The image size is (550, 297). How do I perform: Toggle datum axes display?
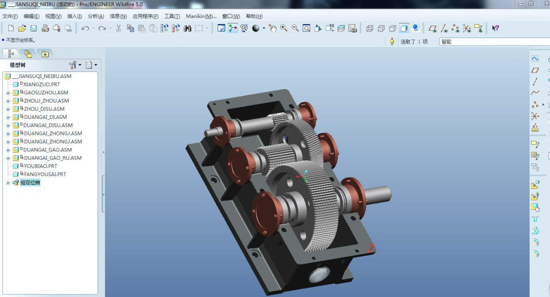coord(444,28)
